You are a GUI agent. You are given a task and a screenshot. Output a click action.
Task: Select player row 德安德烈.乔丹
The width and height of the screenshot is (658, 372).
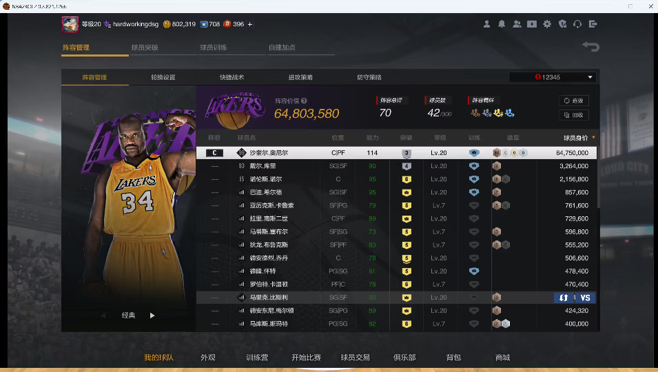(x=396, y=258)
